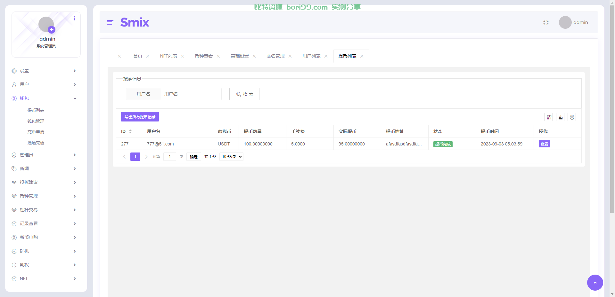Click the browser vertical scrollbar thumb

[x=612, y=109]
